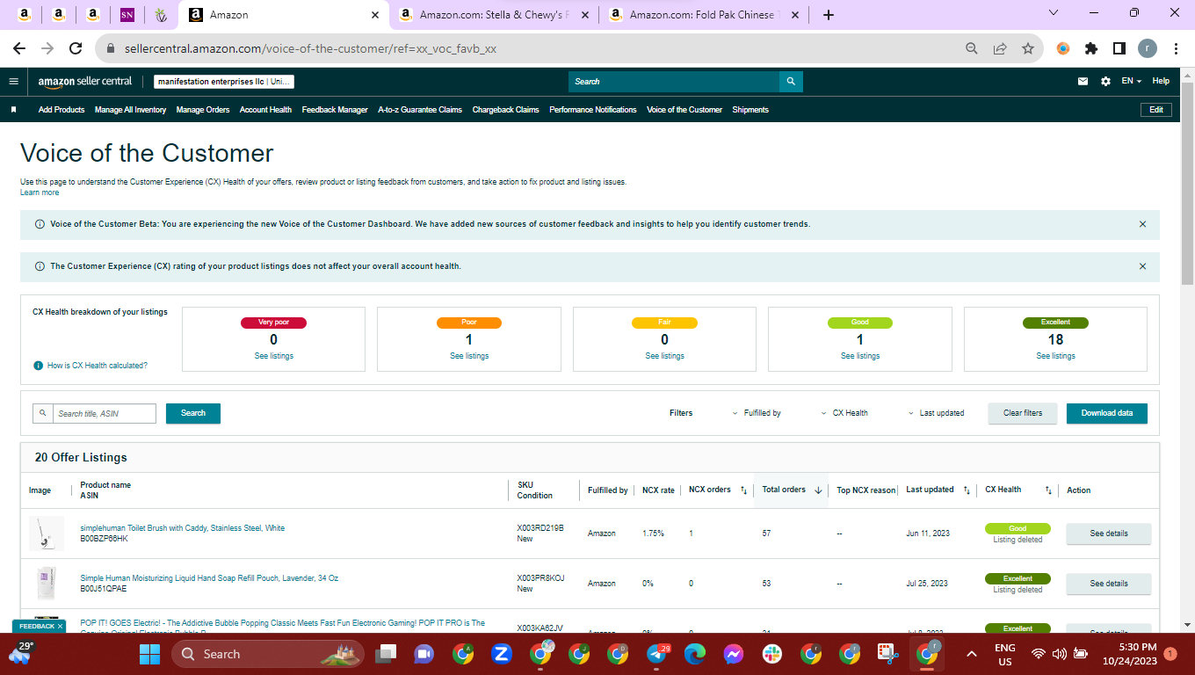Expand the CX Health filter

pyautogui.click(x=844, y=413)
